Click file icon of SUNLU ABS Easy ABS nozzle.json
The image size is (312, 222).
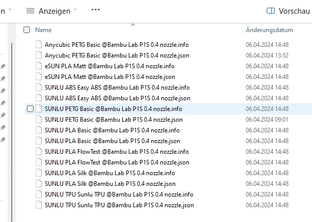(x=39, y=98)
